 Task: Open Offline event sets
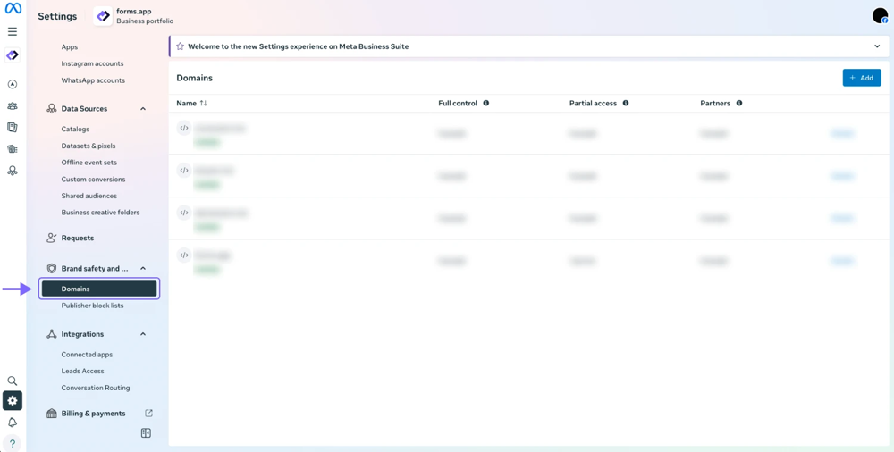89,163
